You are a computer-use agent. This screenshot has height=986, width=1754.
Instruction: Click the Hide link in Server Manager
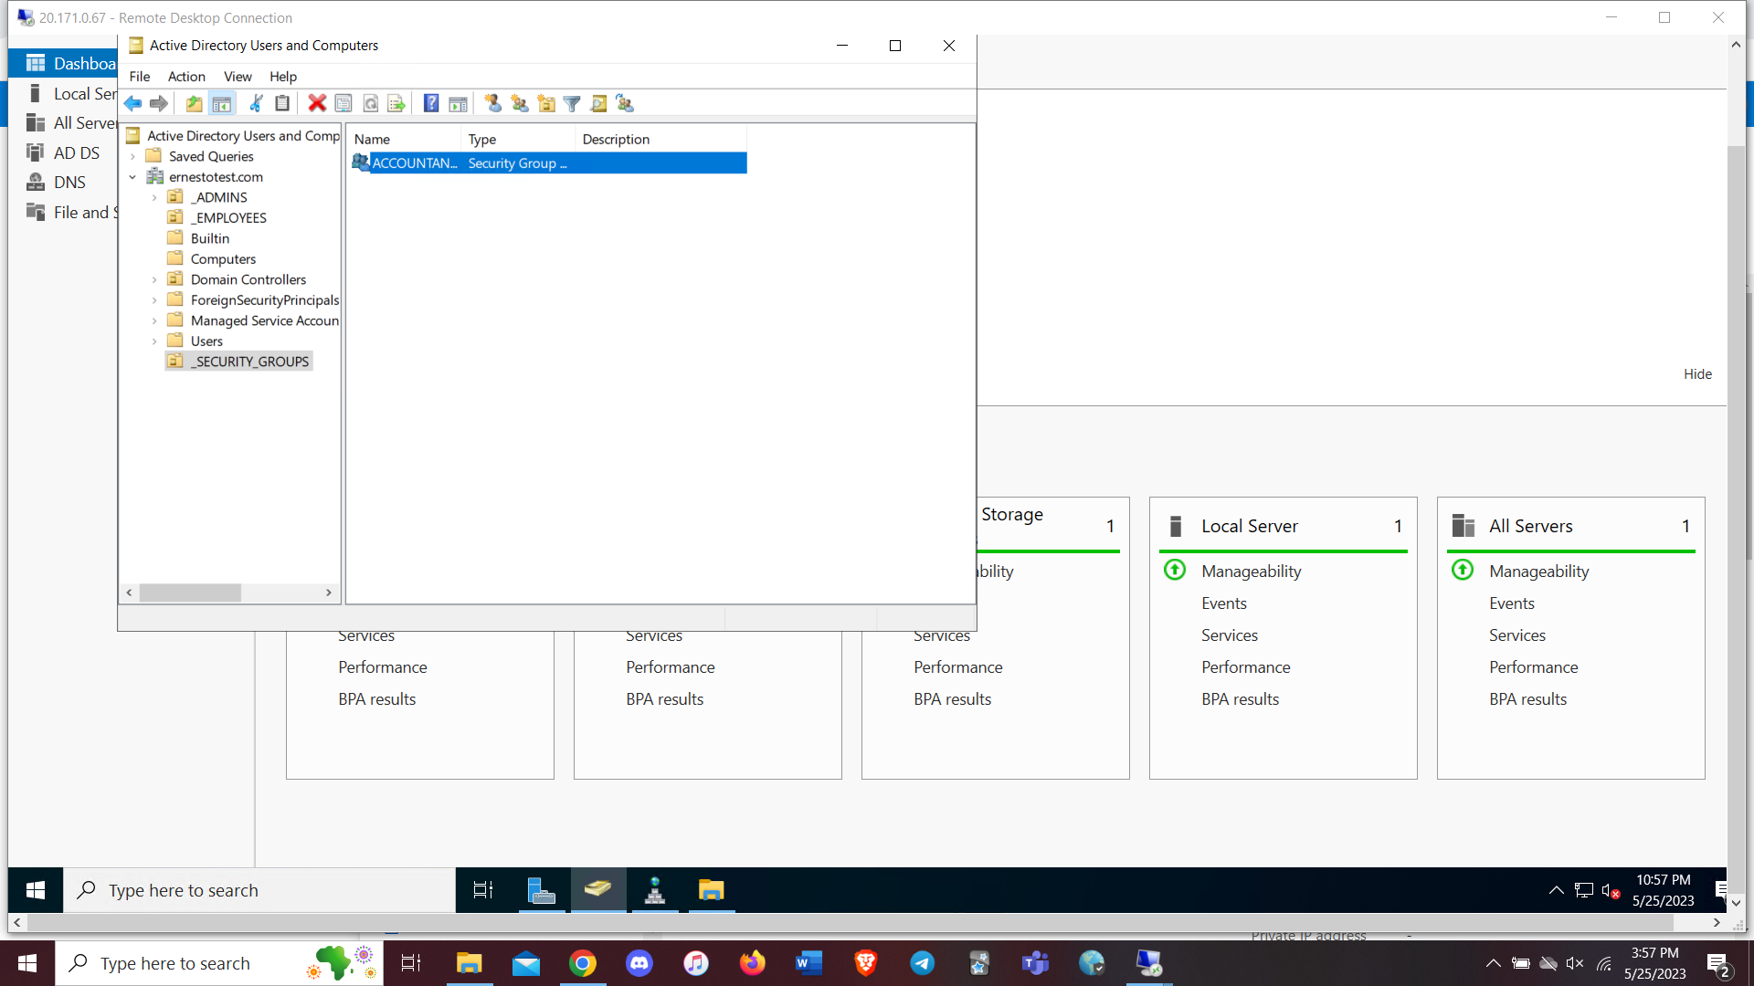pyautogui.click(x=1697, y=374)
